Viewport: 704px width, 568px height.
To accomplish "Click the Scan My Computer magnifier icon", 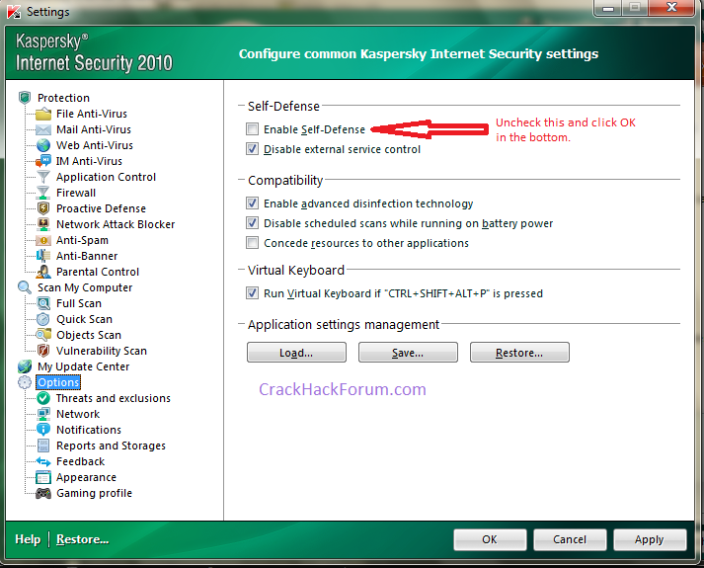I will (25, 287).
